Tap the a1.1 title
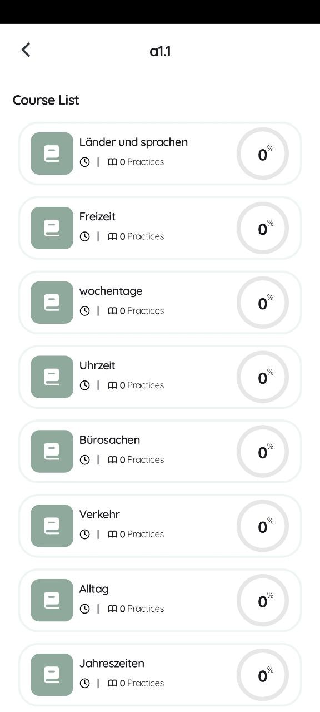This screenshot has width=320, height=712. coord(161,50)
